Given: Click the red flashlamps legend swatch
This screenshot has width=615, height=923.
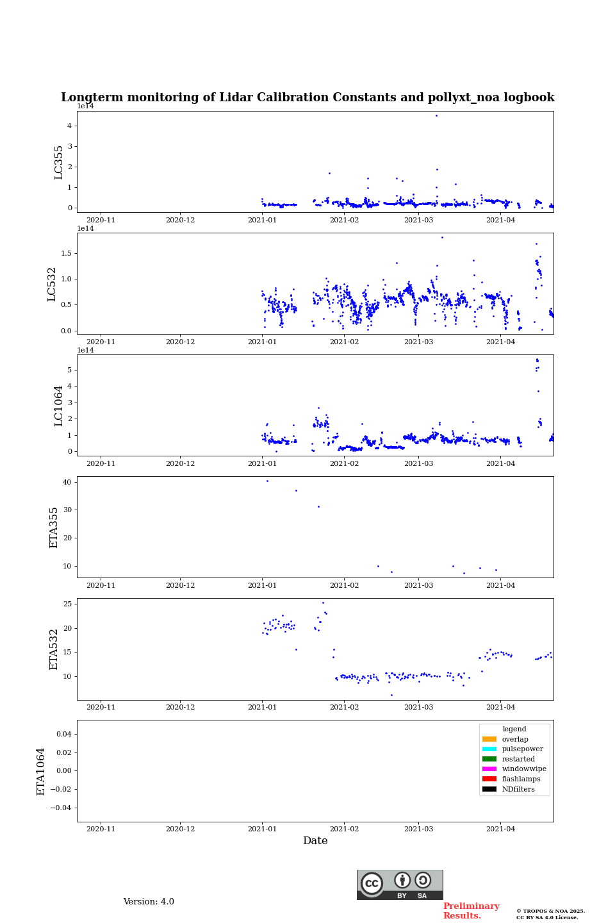Looking at the screenshot, I should coord(489,779).
